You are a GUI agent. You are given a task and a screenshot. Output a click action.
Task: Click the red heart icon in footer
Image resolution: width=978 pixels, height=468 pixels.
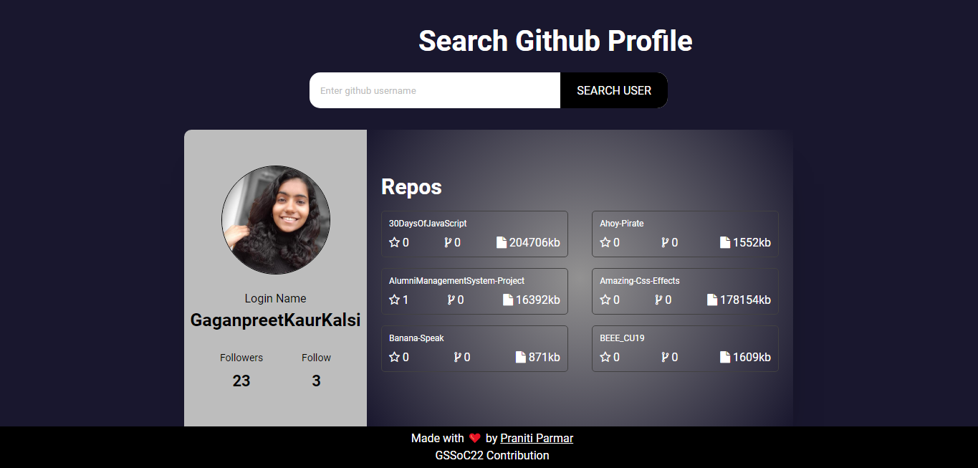[x=474, y=439]
